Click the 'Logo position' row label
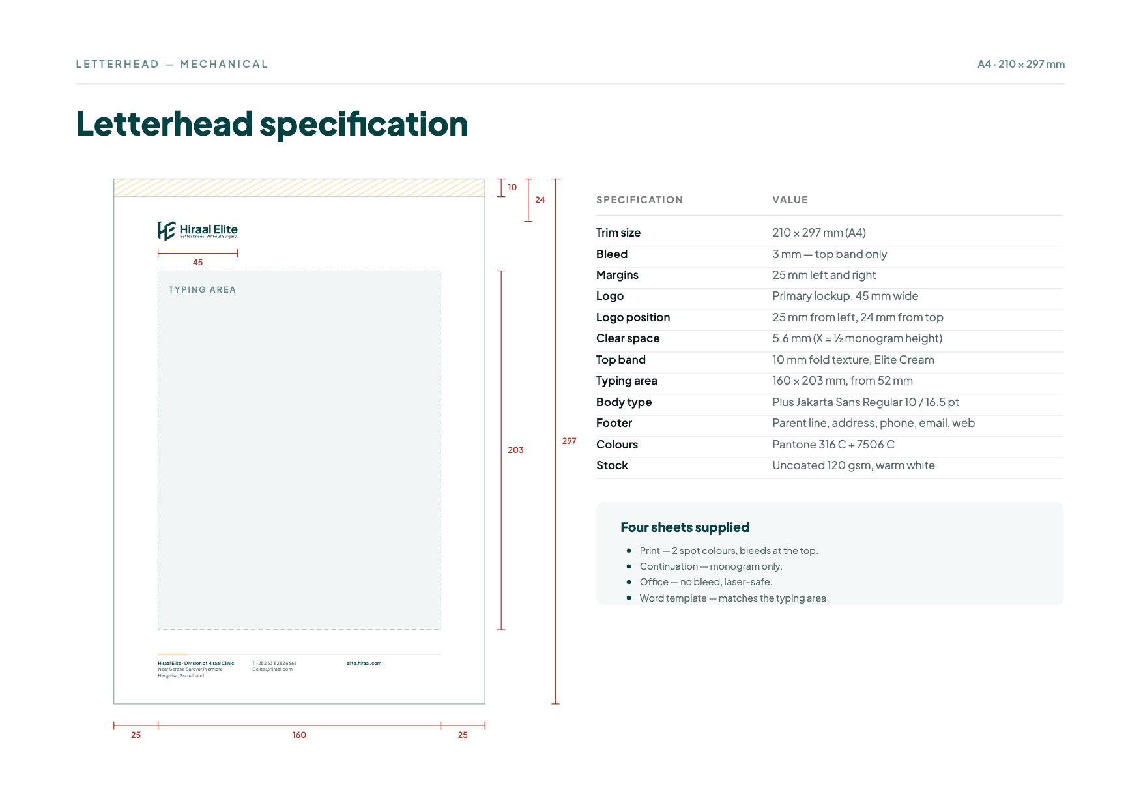This screenshot has height=807, width=1141. (633, 317)
